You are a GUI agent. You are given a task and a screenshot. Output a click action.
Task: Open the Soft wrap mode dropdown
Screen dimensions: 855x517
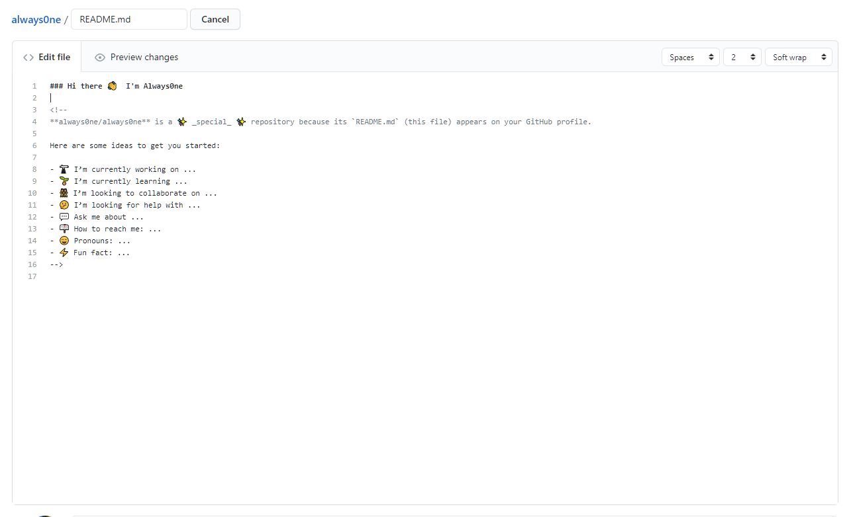798,58
